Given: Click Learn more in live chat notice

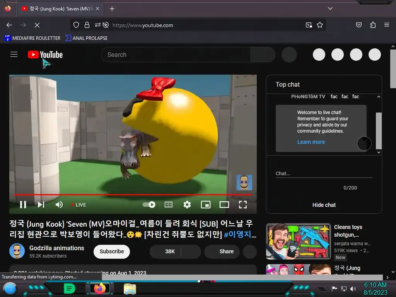Looking at the screenshot, I should [311, 142].
